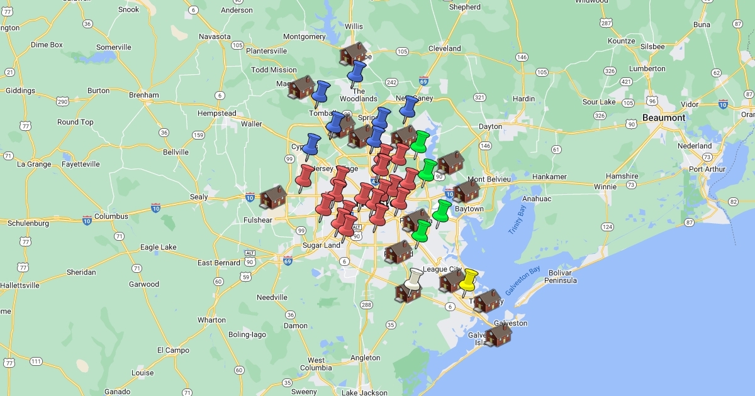
Task: Click the Anahuac label
Action: point(537,199)
